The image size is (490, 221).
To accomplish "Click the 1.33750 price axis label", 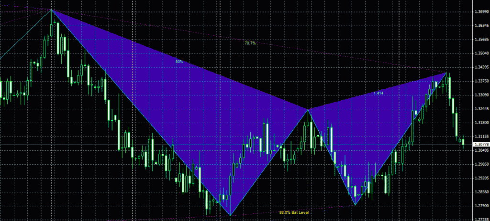I will coord(481,81).
